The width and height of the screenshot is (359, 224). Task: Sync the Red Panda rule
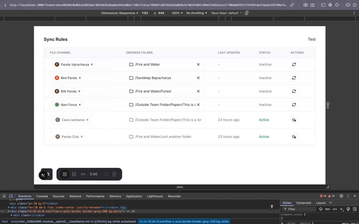coord(294,78)
